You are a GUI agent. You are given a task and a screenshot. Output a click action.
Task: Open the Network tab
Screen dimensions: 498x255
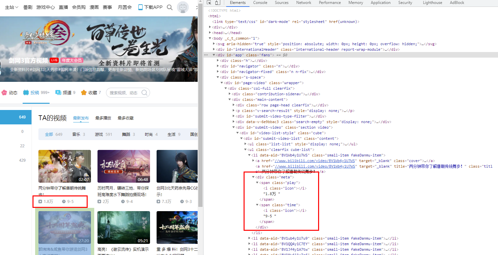(304, 3)
